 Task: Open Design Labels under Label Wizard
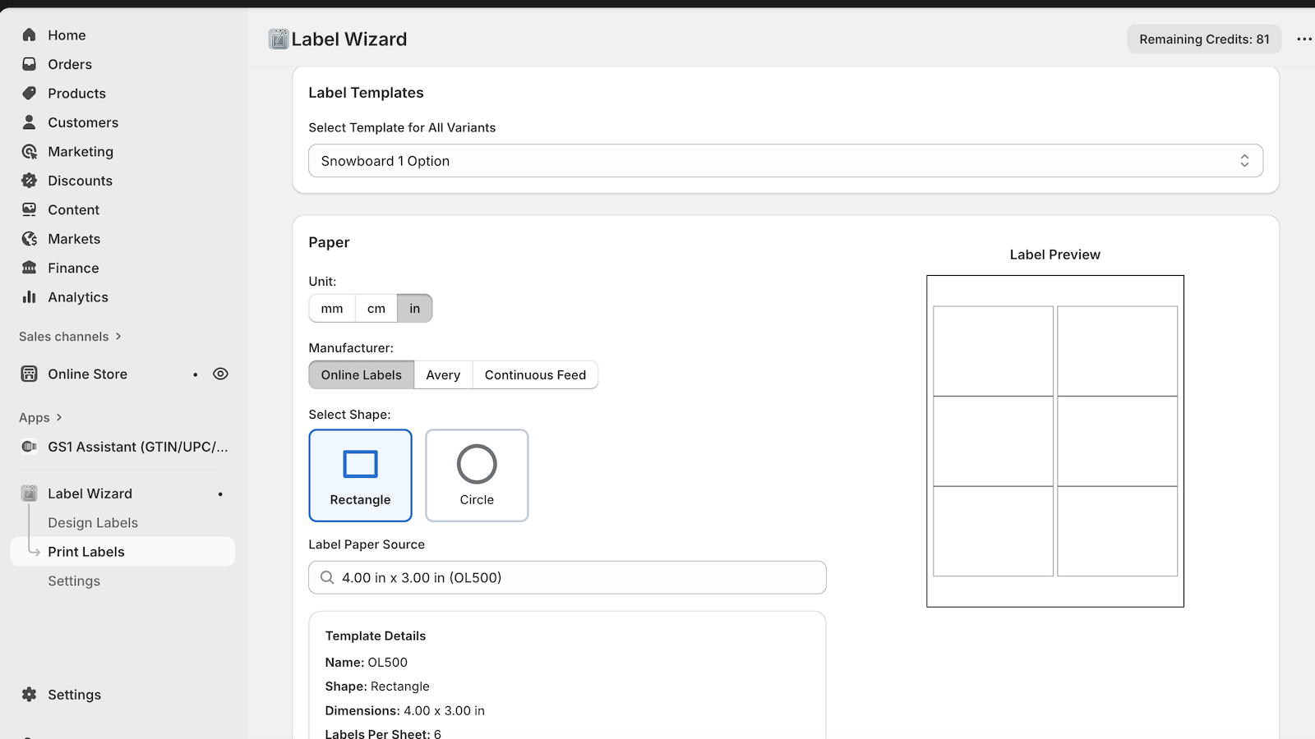coord(93,521)
